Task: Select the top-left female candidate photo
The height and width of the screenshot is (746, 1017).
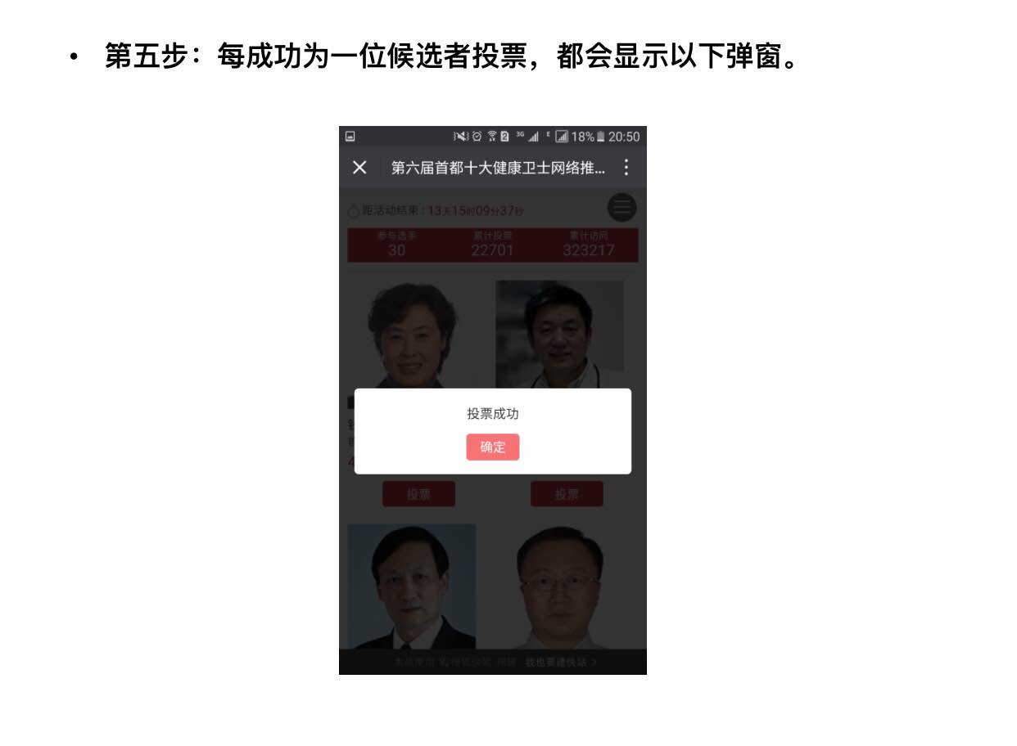Action: [412, 335]
